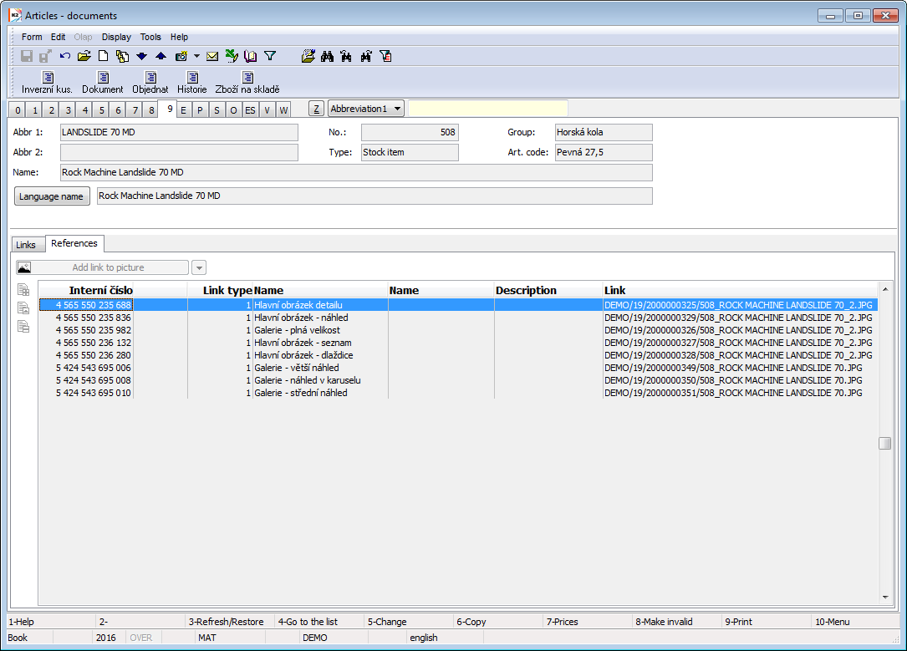Click the envelope email icon
The height and width of the screenshot is (651, 907).
click(x=212, y=56)
